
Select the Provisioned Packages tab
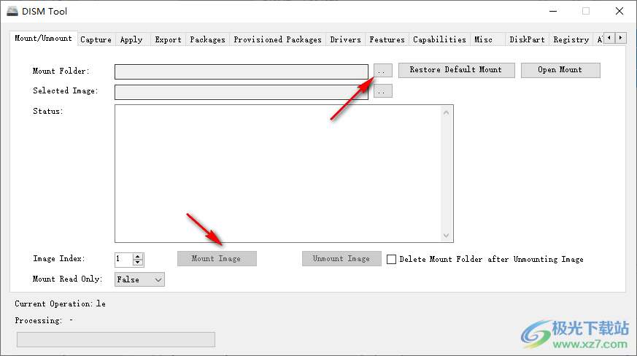277,39
